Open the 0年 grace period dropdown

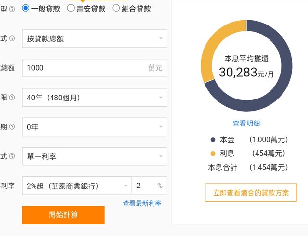pos(94,127)
